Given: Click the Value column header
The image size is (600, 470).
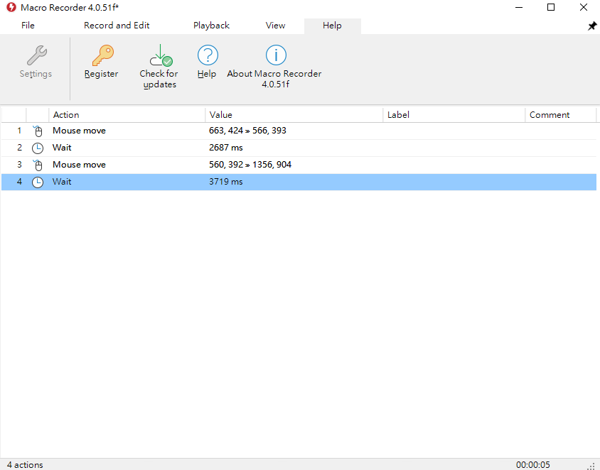Looking at the screenshot, I should [x=294, y=114].
